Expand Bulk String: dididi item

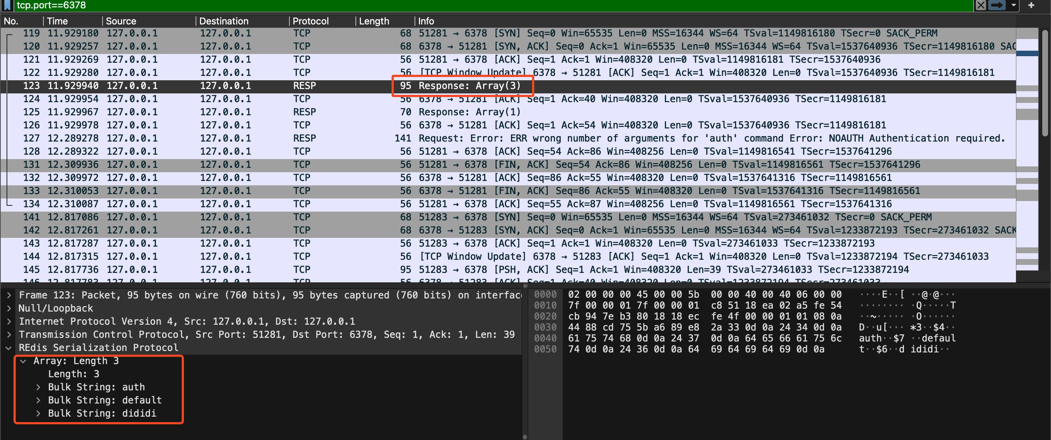pyautogui.click(x=38, y=413)
